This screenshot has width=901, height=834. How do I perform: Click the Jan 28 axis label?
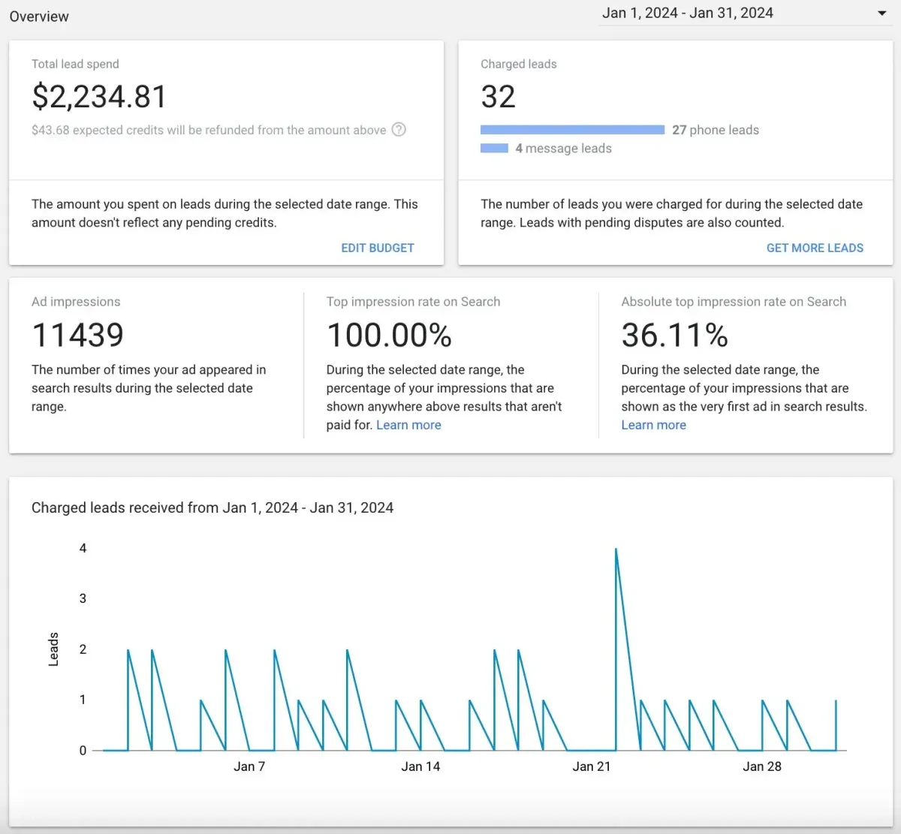[x=762, y=766]
